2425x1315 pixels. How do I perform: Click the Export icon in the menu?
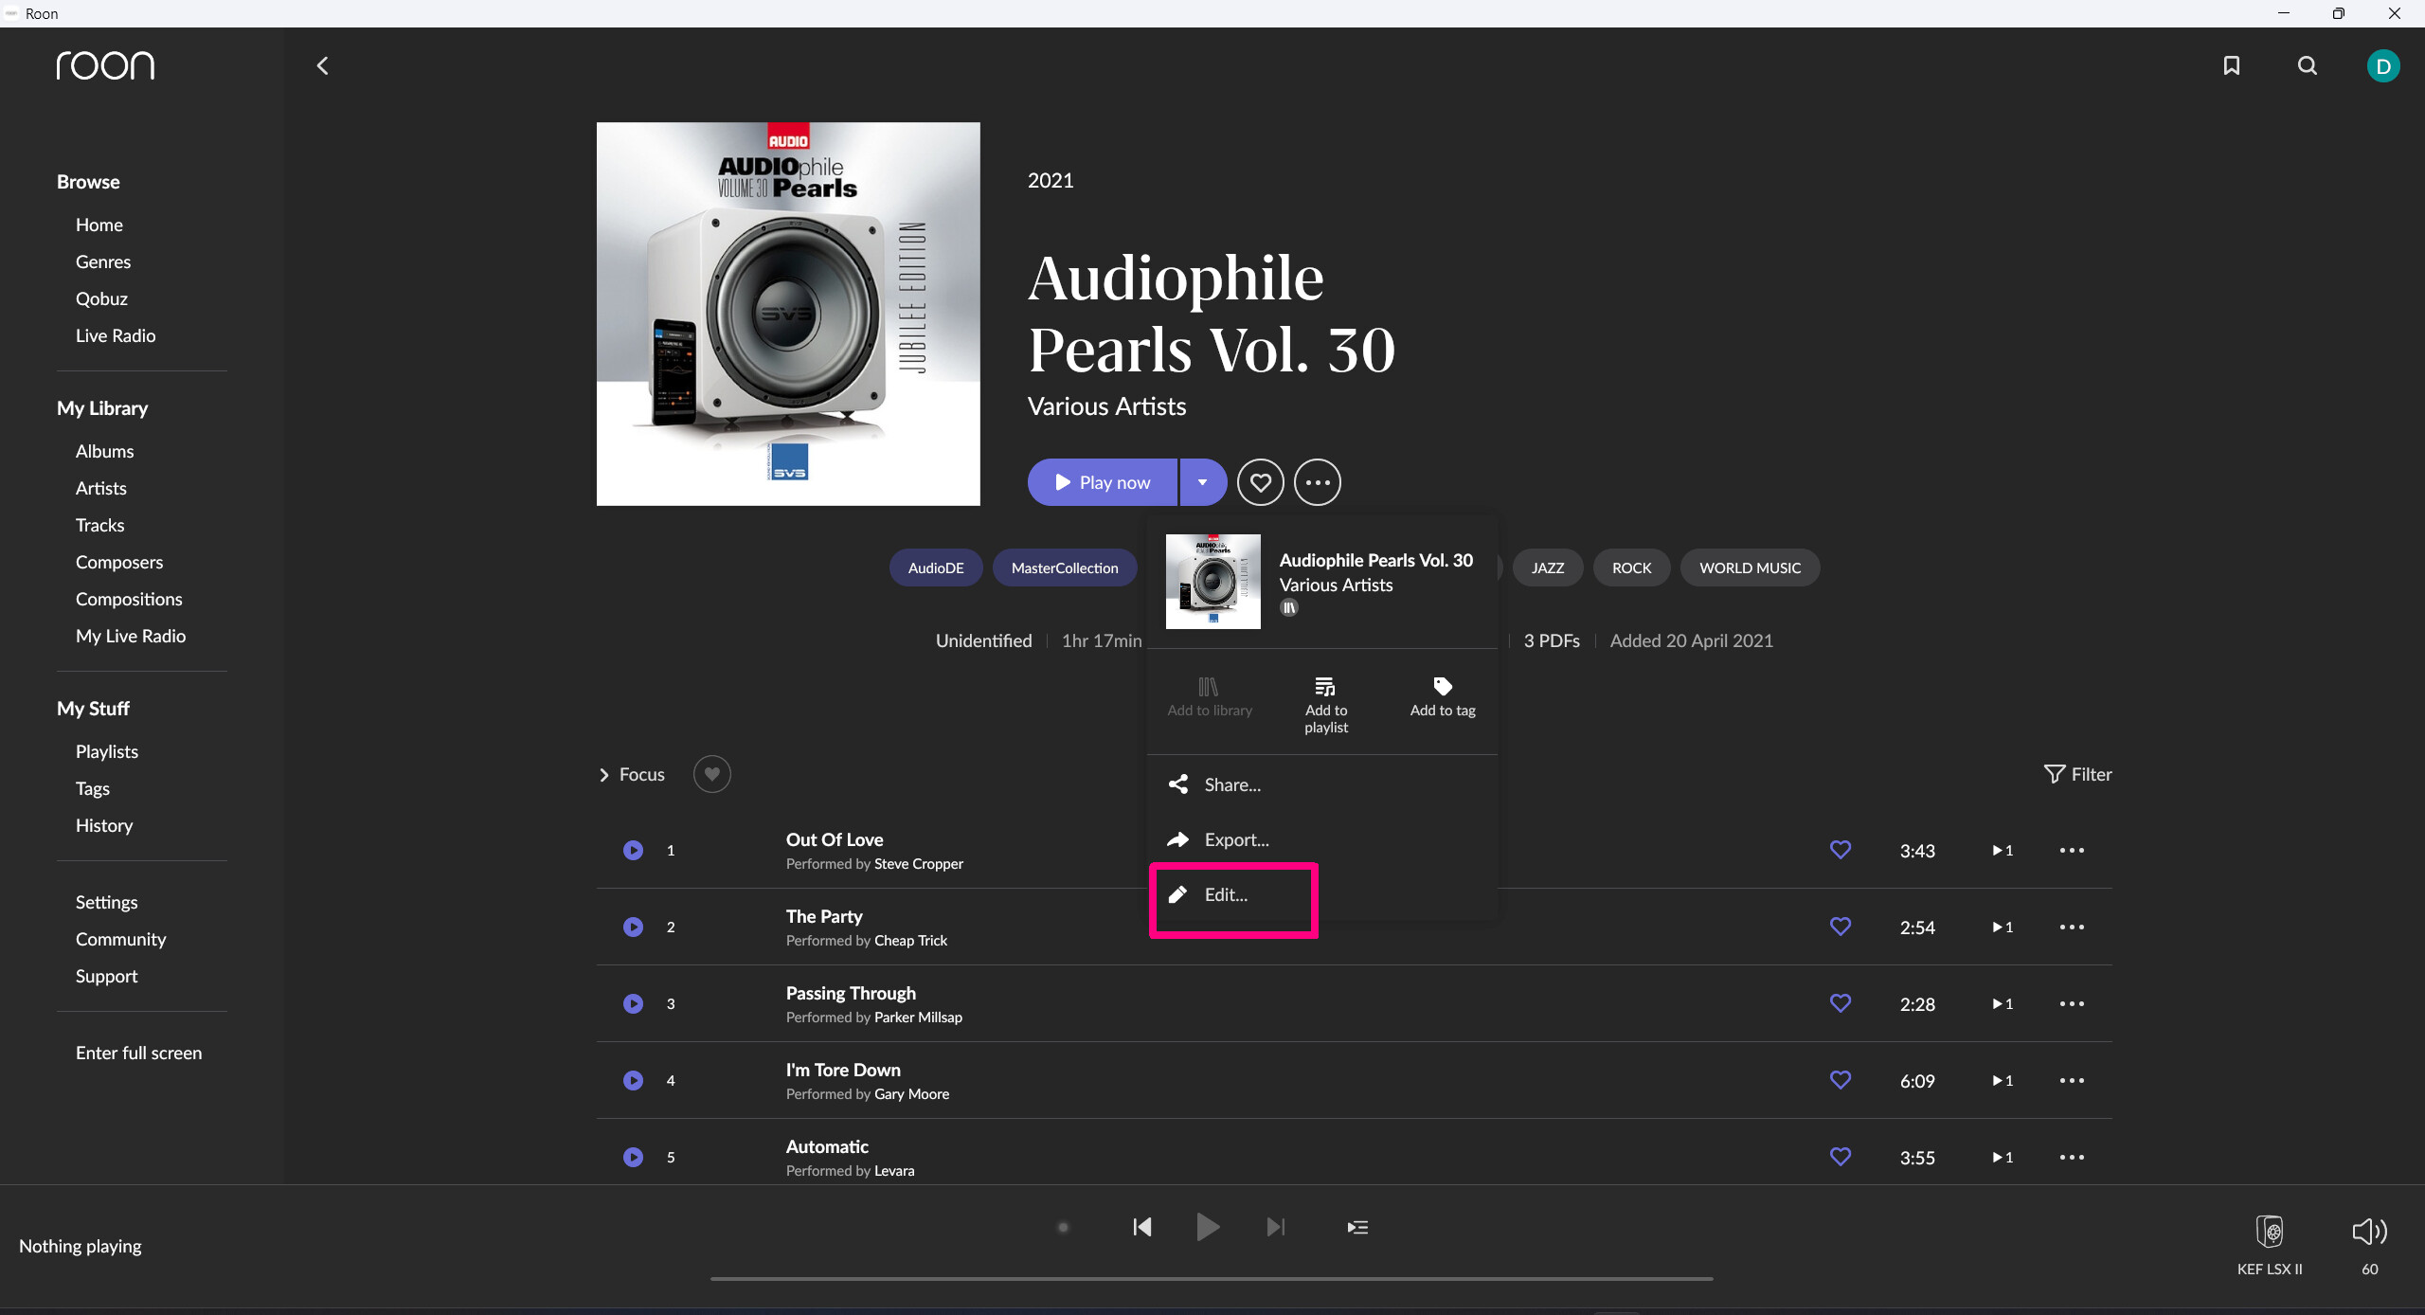point(1179,839)
